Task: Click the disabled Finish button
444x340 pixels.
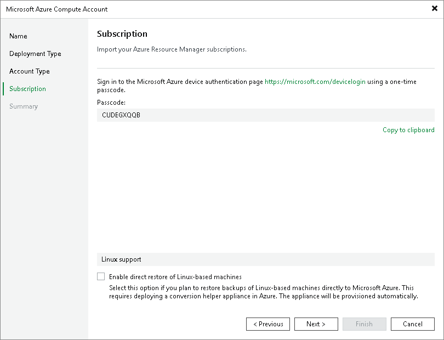Action: tap(364, 324)
